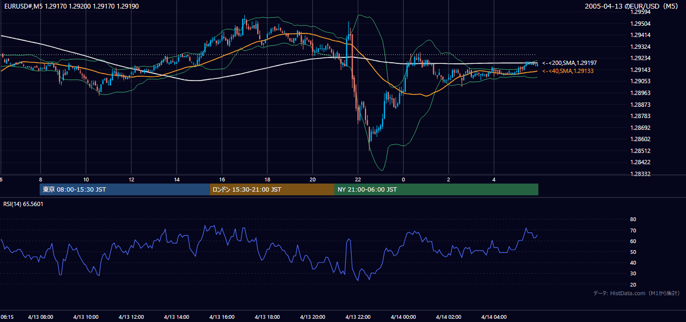Click price axis label 1.29234
Image resolution: width=686 pixels, height=322 pixels.
(640, 58)
